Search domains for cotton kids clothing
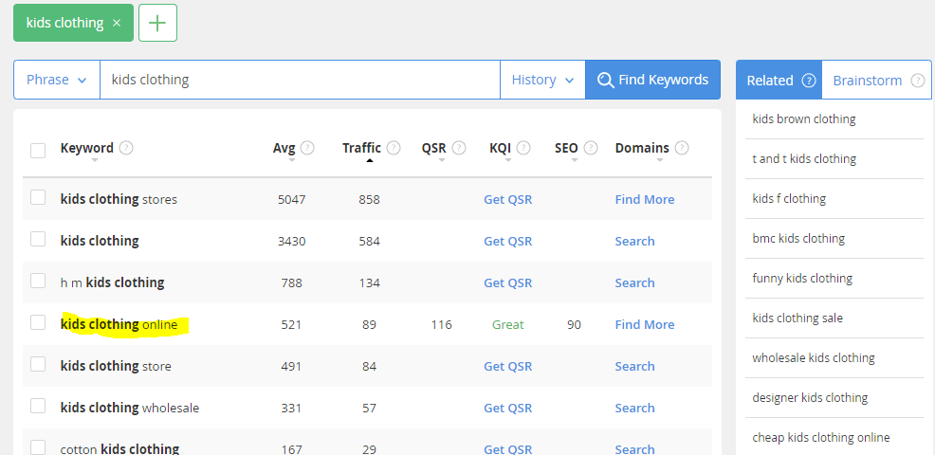The width and height of the screenshot is (935, 455). (634, 449)
